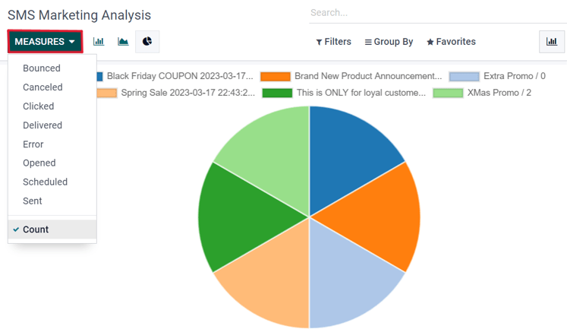This screenshot has height=329, width=567.
Task: Open the Filters dropdown
Action: point(334,42)
